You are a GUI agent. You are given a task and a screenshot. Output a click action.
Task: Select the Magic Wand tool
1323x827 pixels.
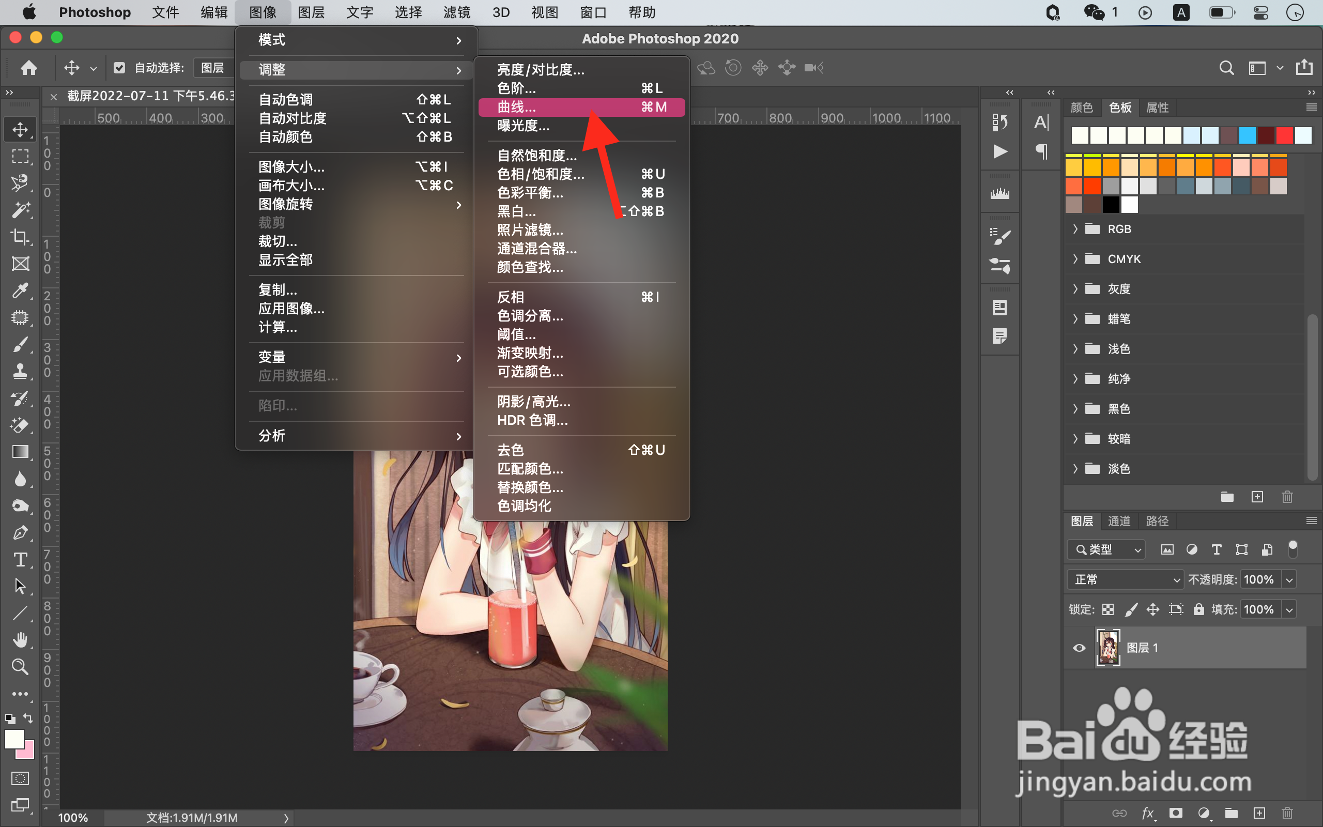20,210
